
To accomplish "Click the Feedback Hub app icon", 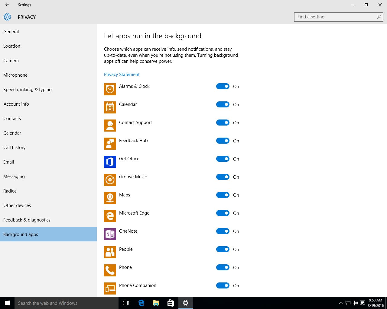I will pyautogui.click(x=110, y=144).
